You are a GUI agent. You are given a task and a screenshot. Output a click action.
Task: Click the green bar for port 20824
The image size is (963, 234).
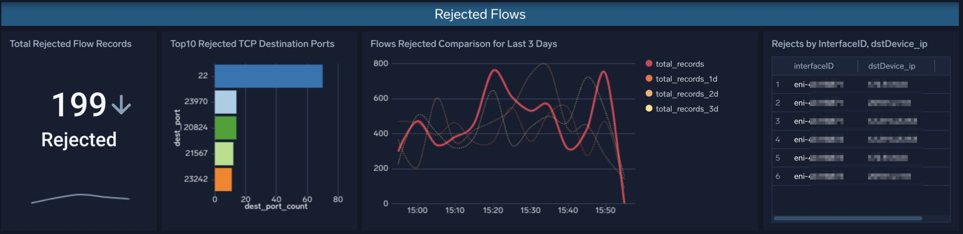[226, 128]
